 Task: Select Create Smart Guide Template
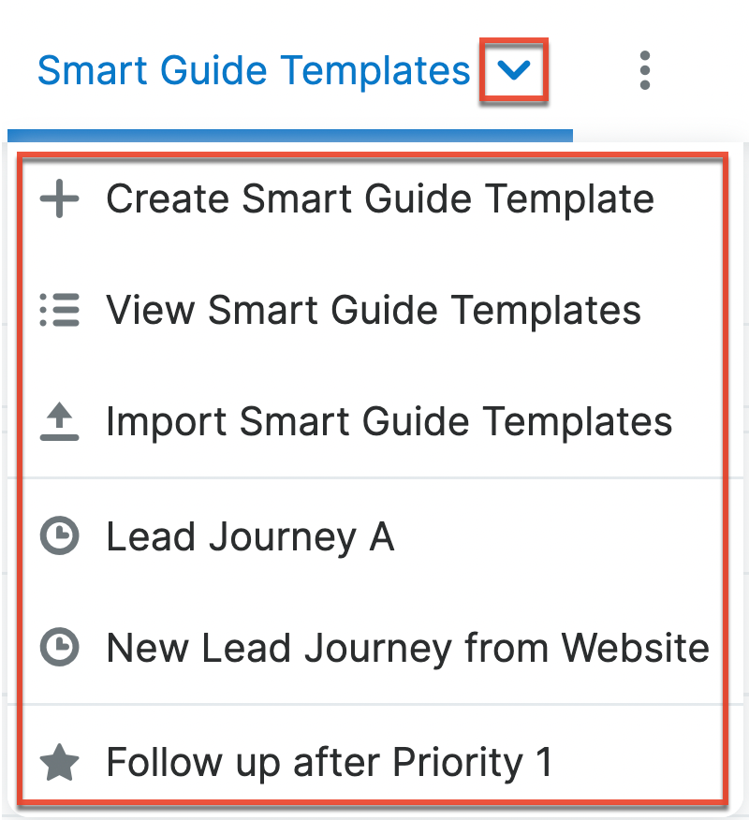point(379,199)
